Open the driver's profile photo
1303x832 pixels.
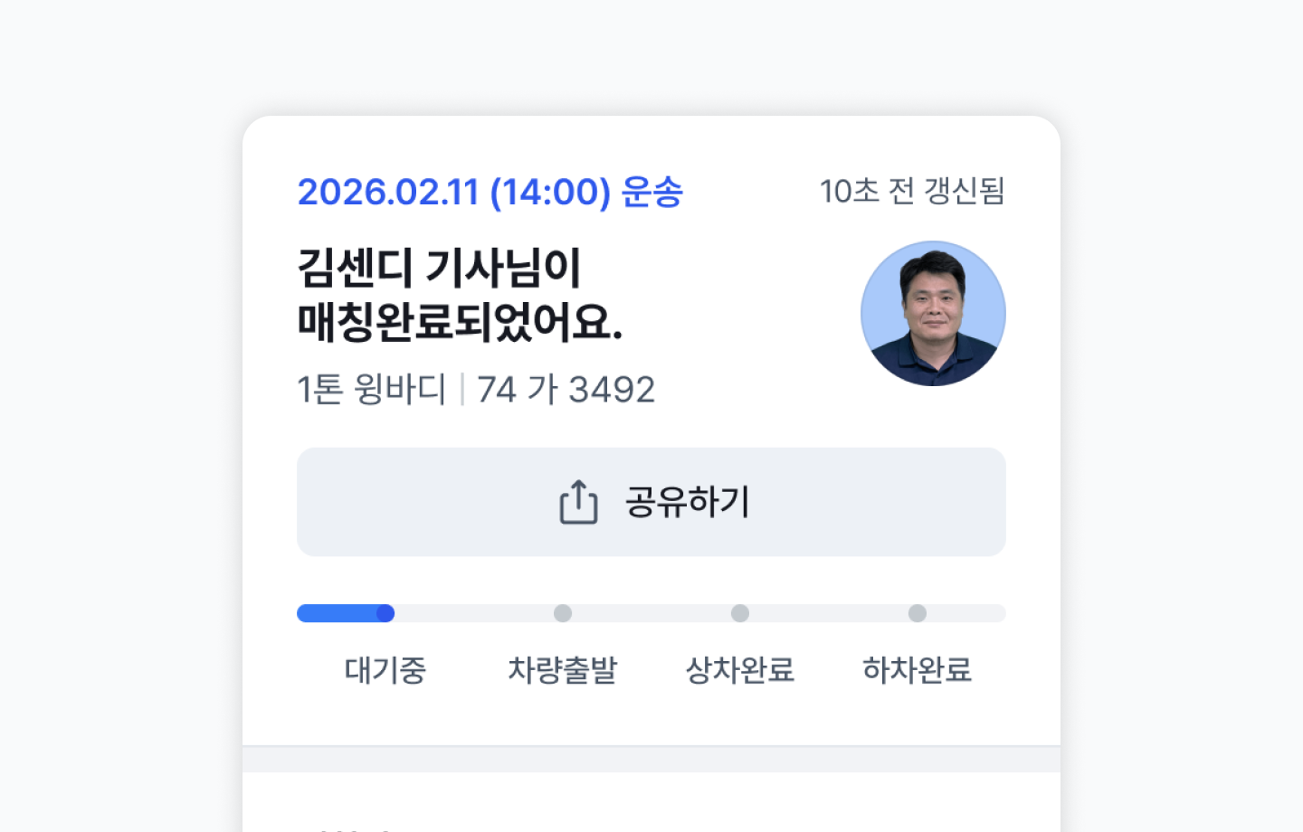tap(933, 314)
